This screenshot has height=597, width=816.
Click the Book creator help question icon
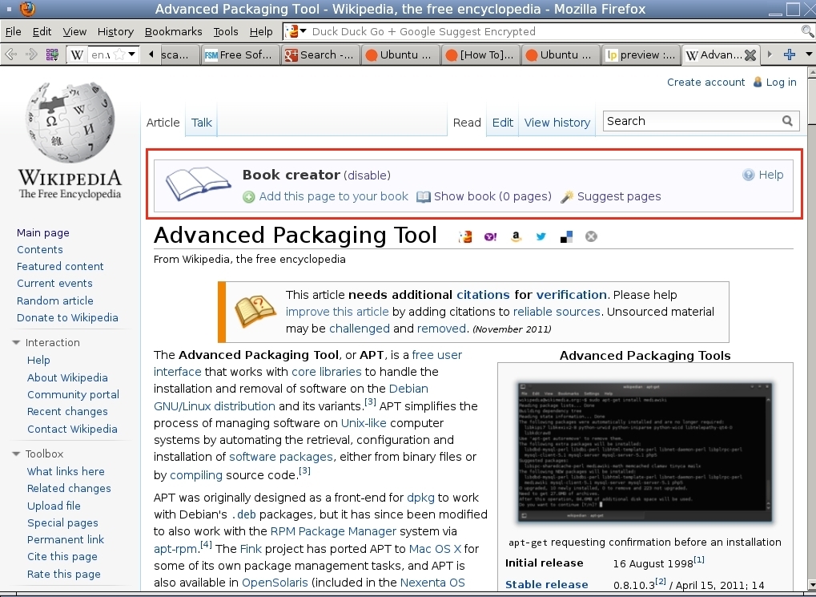749,175
